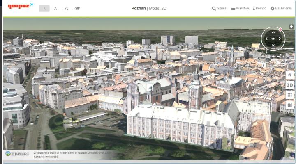
Task: Select the smallest font size A
Action: [44, 8]
